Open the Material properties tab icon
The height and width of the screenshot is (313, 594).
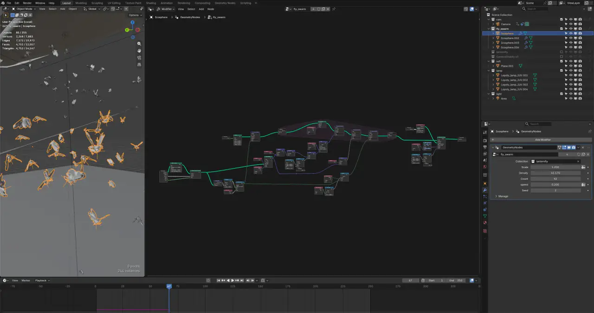(485, 223)
